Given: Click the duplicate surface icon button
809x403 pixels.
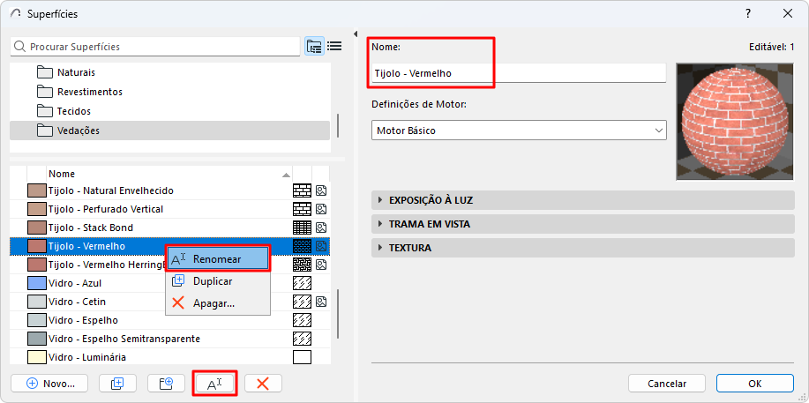Looking at the screenshot, I should point(117,384).
